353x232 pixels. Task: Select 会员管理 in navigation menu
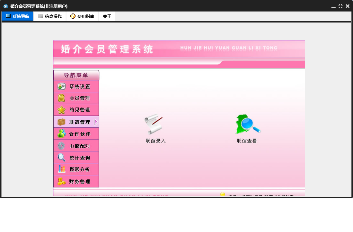click(76, 98)
